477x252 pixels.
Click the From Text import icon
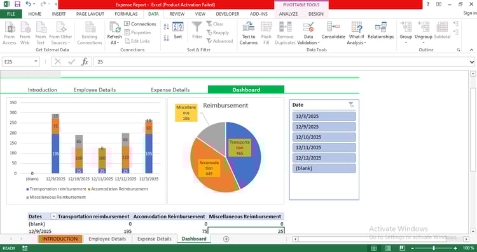click(41, 33)
